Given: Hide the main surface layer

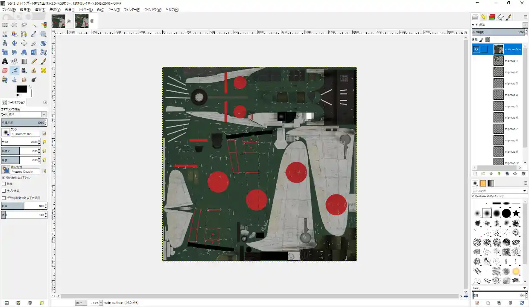Looking at the screenshot, I should tap(476, 49).
